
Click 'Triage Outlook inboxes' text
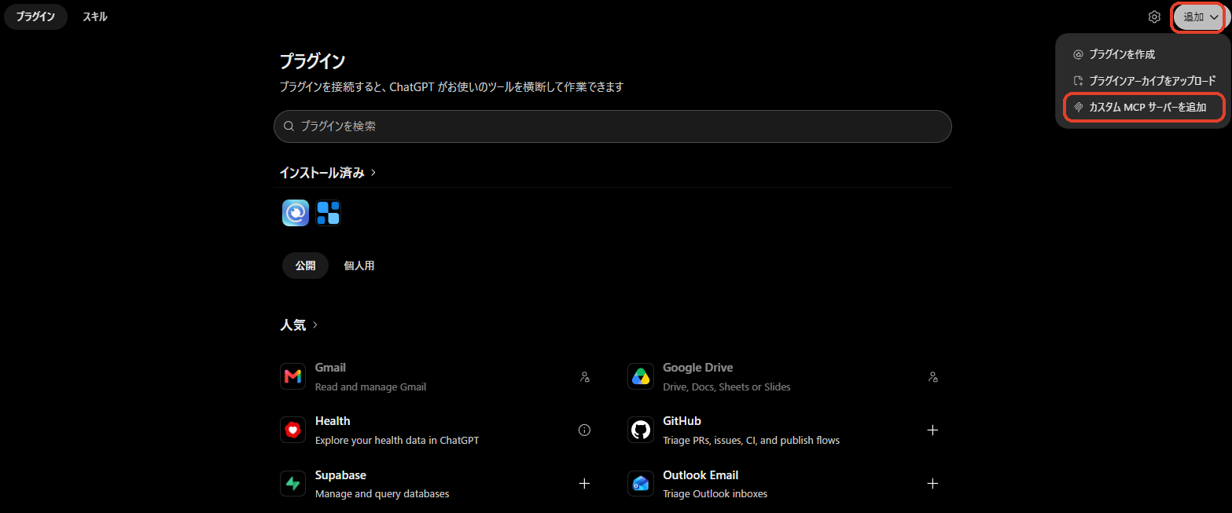coord(715,494)
